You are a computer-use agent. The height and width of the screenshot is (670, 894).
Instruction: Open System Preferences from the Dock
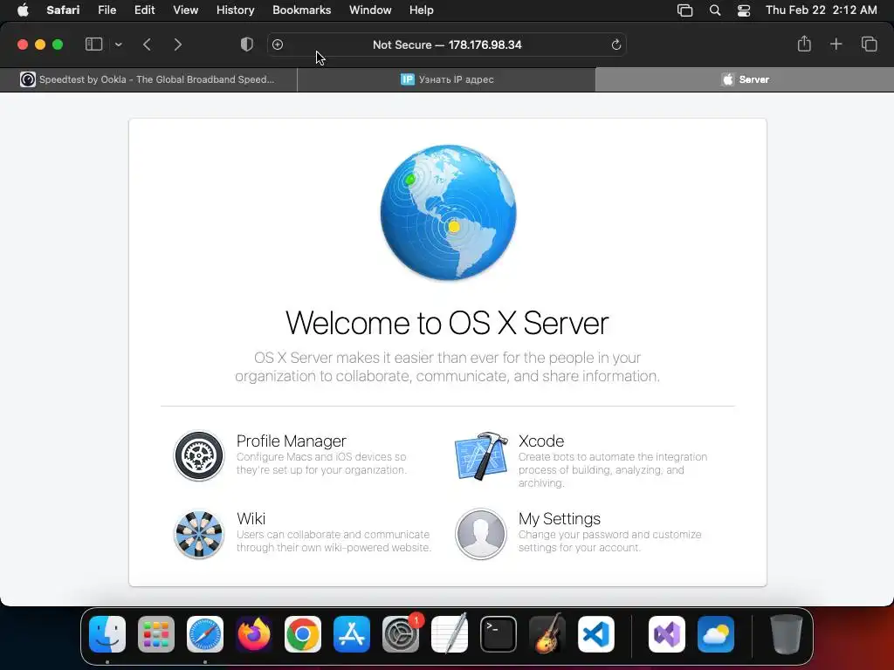[401, 634]
